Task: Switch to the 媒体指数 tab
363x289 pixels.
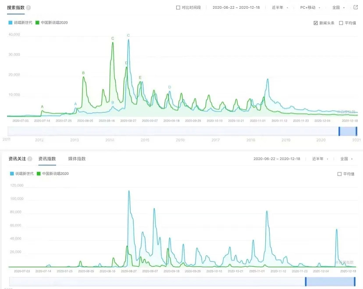Action: [x=77, y=159]
